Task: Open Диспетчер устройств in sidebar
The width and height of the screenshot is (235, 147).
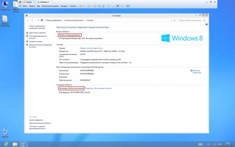Action: click(x=37, y=33)
